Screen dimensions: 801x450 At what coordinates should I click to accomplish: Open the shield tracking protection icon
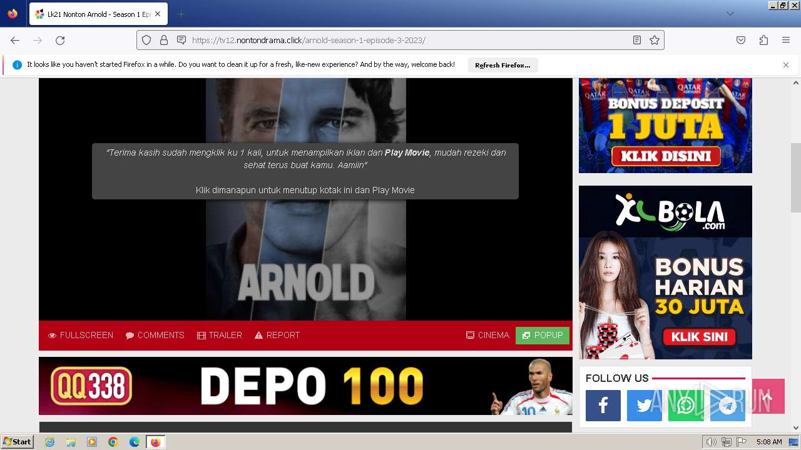pos(146,40)
